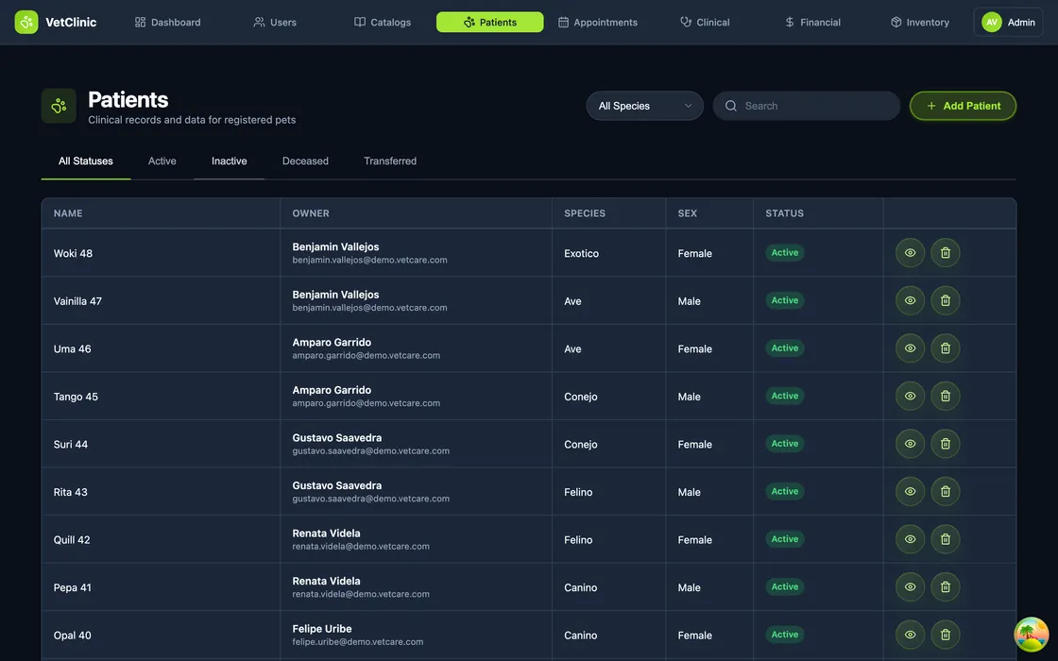
Task: Open the All Species dropdown
Action: (x=645, y=106)
